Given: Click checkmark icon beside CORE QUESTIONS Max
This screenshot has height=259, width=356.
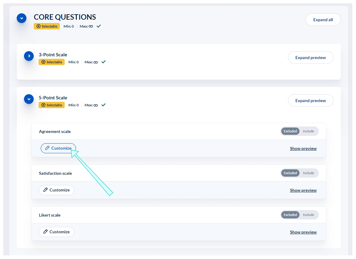Looking at the screenshot, I should click(x=98, y=26).
